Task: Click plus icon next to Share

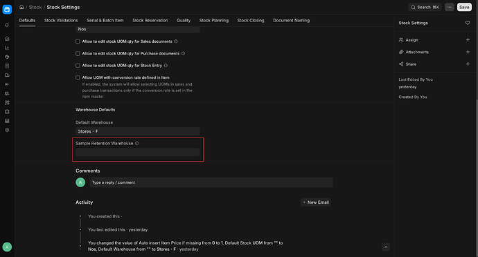Action: click(x=468, y=64)
